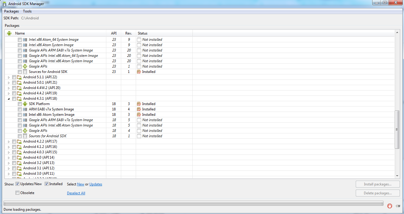This screenshot has width=404, height=214.
Task: Check the SDK Platform API 18 checkbox
Action: (x=20, y=104)
